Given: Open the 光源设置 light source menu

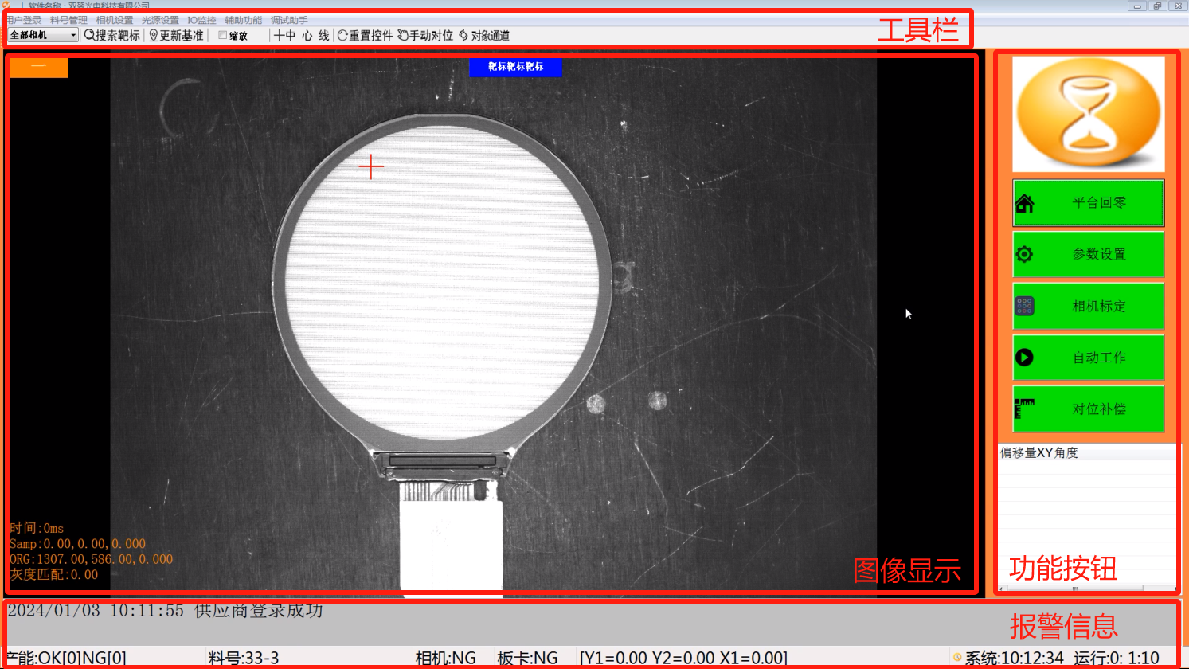Looking at the screenshot, I should point(160,20).
